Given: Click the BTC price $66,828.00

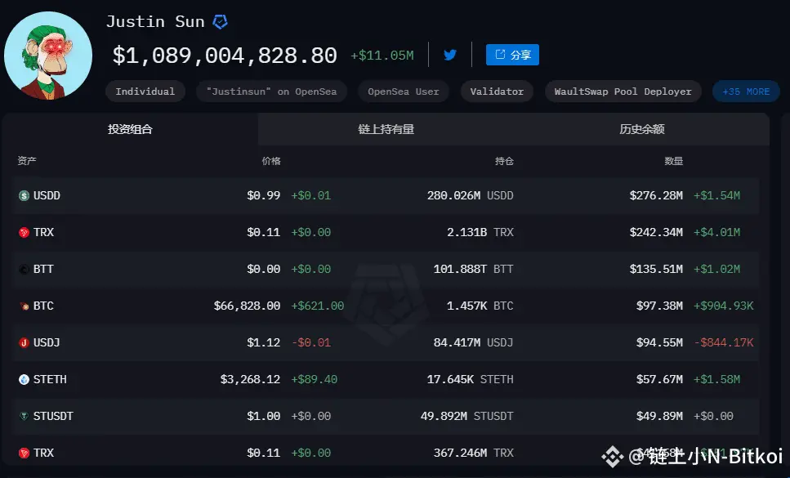Looking at the screenshot, I should click(247, 306).
